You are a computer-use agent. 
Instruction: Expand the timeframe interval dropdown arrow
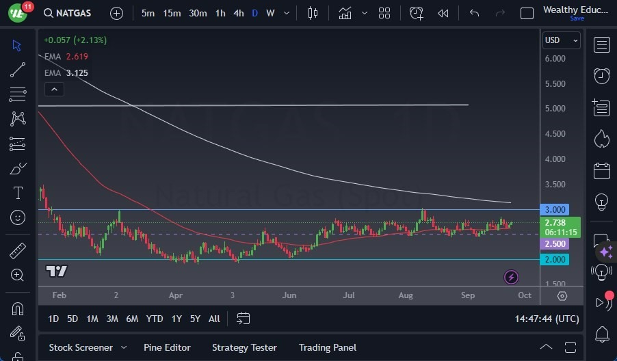(x=286, y=13)
